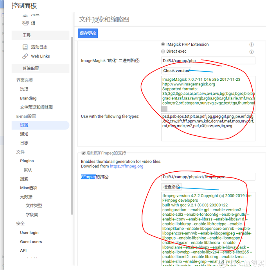Collapse 工具 section header
The width and height of the screenshot is (266, 270).
tap(41, 35)
